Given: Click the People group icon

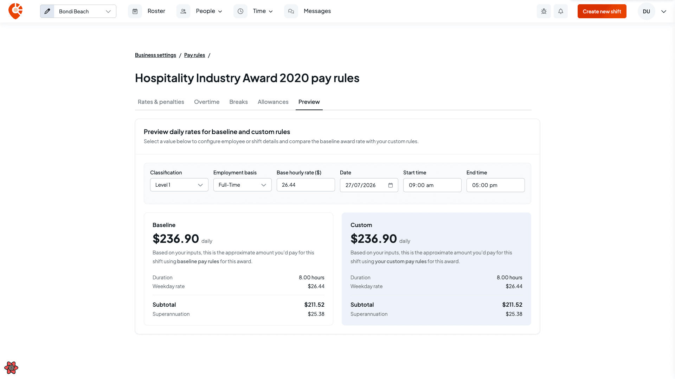Looking at the screenshot, I should (x=183, y=11).
